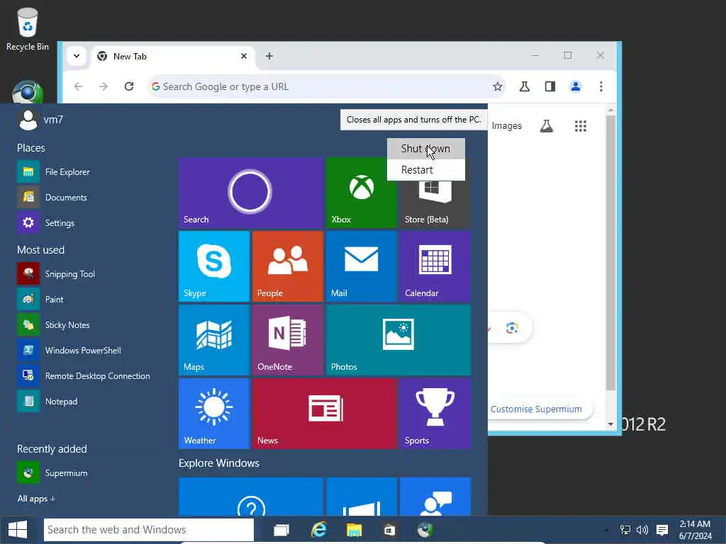
Task: Open the labs flask icon in browser toolbar
Action: click(524, 86)
